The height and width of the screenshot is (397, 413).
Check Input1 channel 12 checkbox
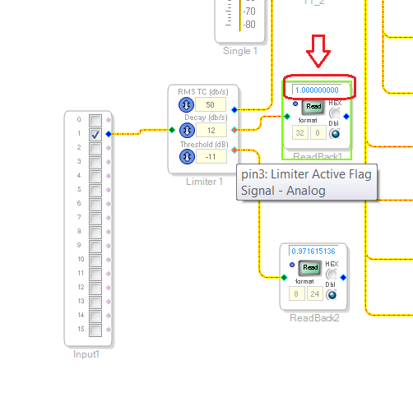95,289
